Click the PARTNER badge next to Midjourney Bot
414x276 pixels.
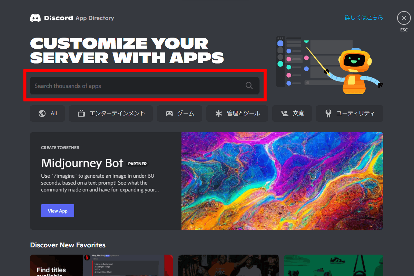[137, 164]
